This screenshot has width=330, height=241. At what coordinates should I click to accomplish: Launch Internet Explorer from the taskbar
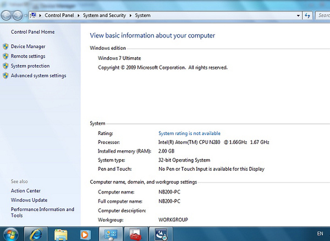coord(36,234)
